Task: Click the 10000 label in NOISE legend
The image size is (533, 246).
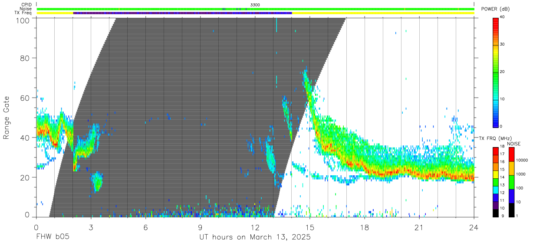Action: (522, 160)
